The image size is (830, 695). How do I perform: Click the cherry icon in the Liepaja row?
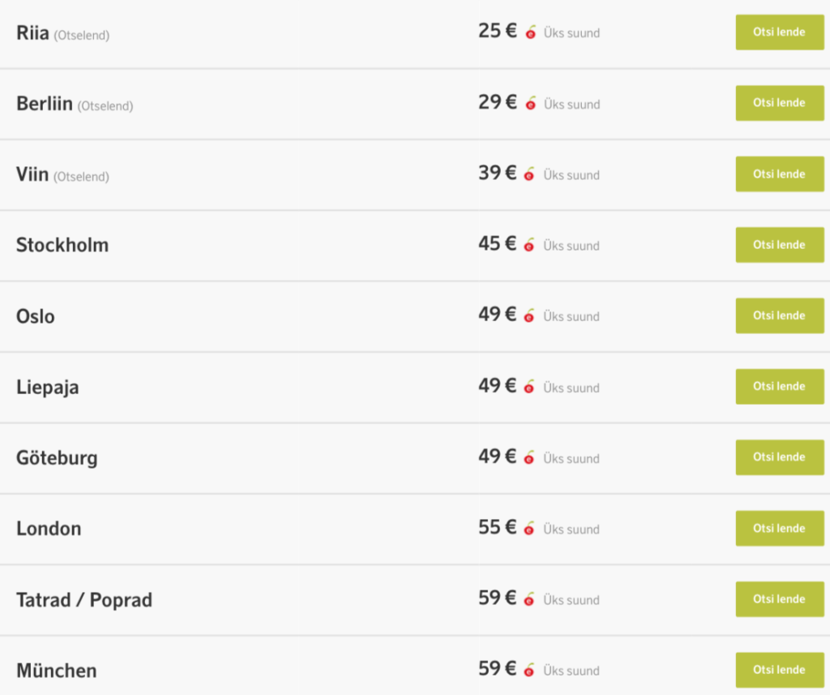click(529, 387)
